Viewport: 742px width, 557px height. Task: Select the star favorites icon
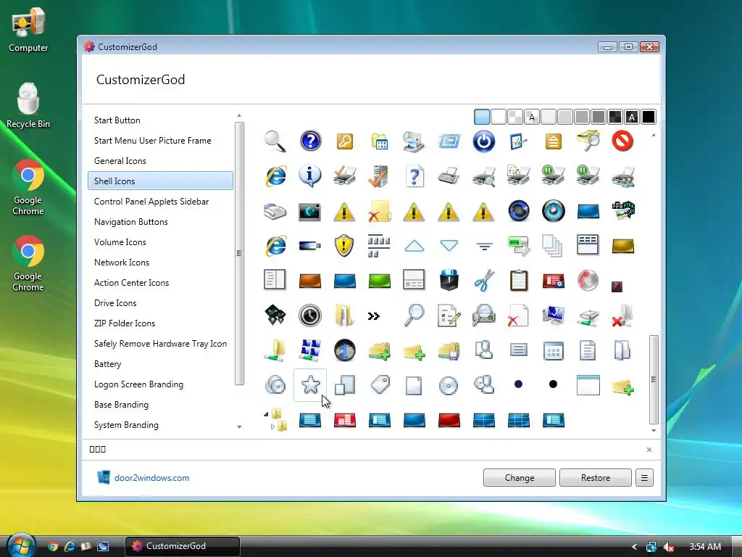coord(310,384)
